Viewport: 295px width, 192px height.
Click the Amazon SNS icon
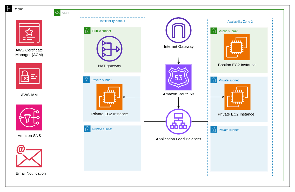click(29, 118)
